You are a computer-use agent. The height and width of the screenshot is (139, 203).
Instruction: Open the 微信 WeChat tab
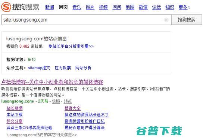click(x=143, y=7)
